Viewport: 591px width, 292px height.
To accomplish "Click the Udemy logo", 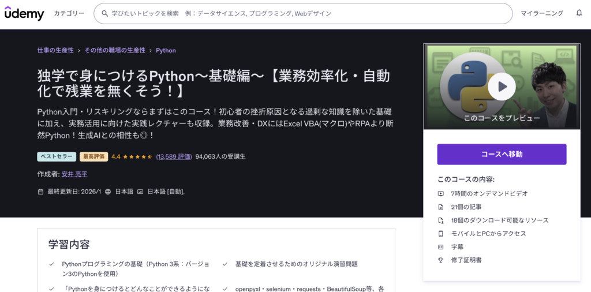I will coord(24,13).
